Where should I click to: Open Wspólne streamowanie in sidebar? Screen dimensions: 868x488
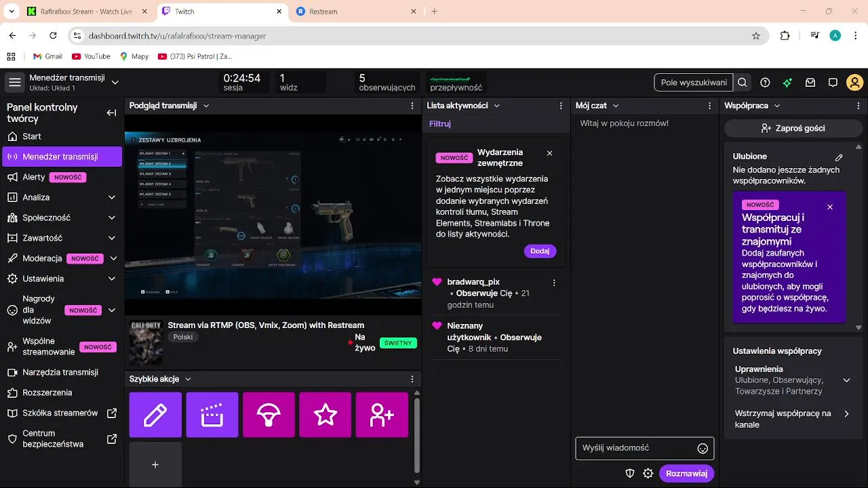pos(62,346)
